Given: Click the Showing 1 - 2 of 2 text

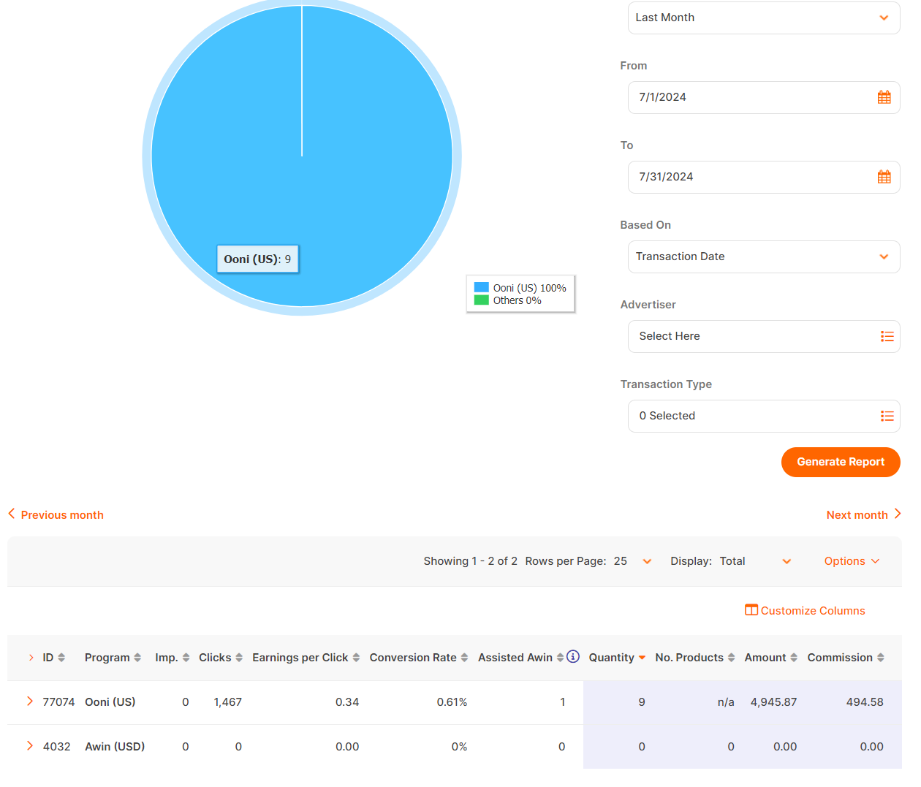Looking at the screenshot, I should tap(470, 561).
